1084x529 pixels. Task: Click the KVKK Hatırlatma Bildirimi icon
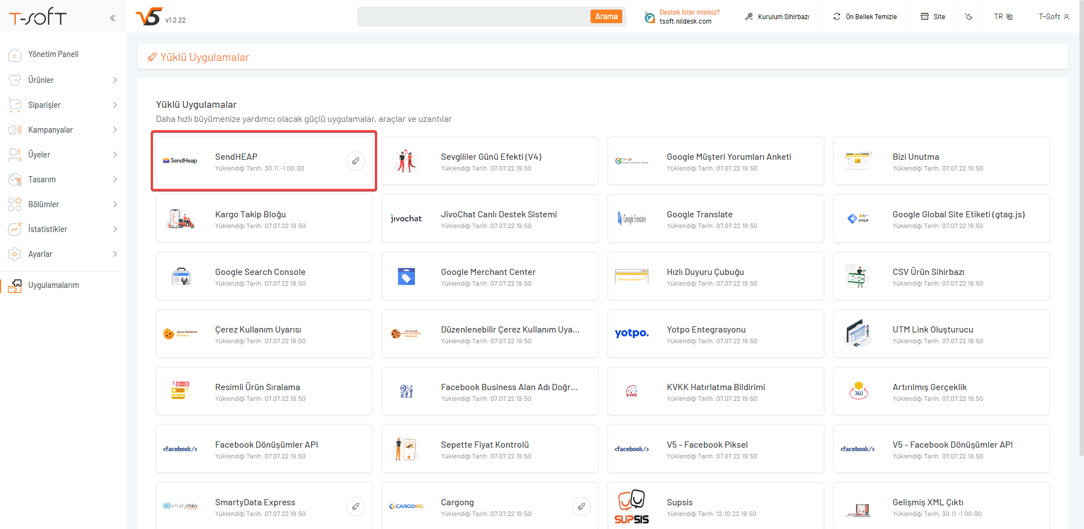pyautogui.click(x=632, y=391)
